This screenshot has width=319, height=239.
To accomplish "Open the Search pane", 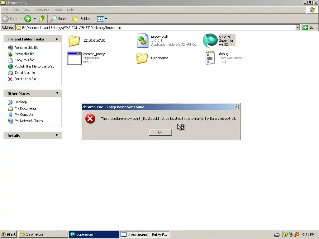I will tap(59, 19).
